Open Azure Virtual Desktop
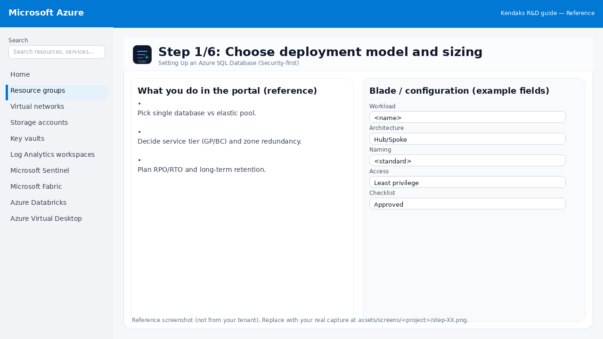The width and height of the screenshot is (603, 339). [x=57, y=218]
